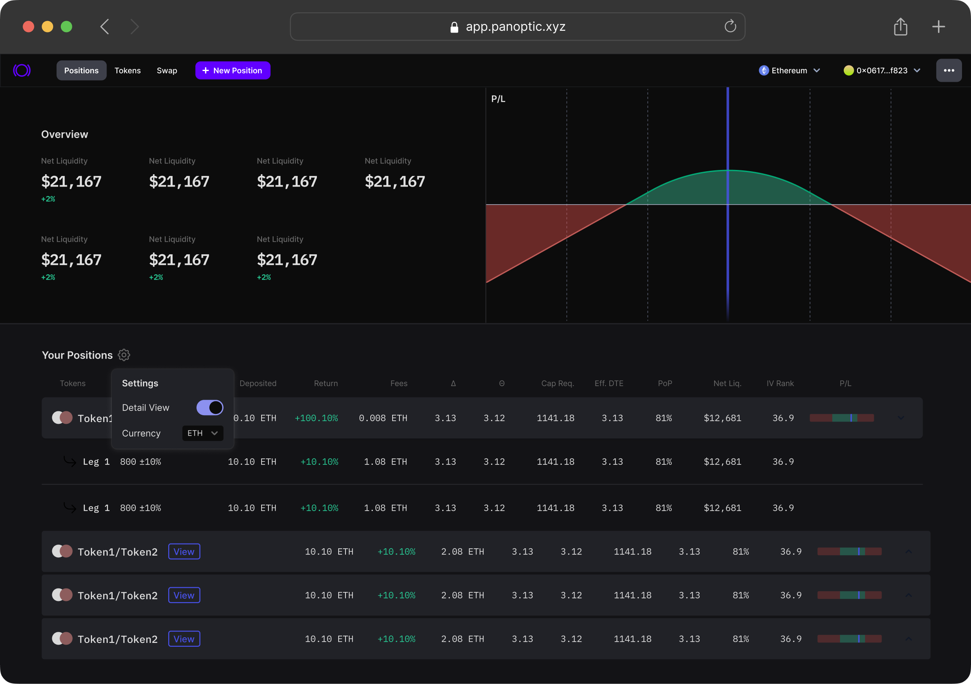Click the three-dots more options button
Screen dimensions: 971x684
click(x=948, y=70)
